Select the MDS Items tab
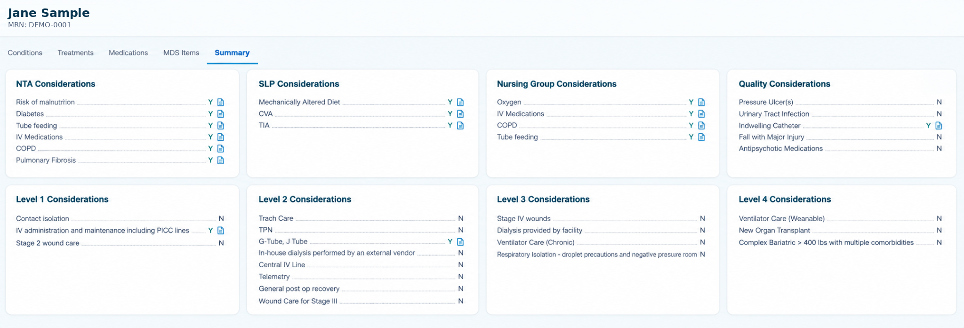This screenshot has height=328, width=964. 181,53
